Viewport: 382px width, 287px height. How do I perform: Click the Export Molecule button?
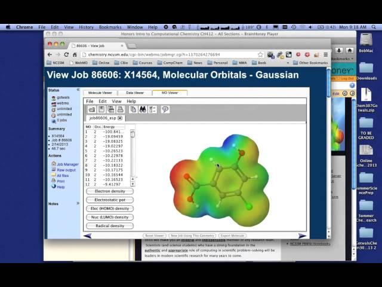tap(232, 236)
